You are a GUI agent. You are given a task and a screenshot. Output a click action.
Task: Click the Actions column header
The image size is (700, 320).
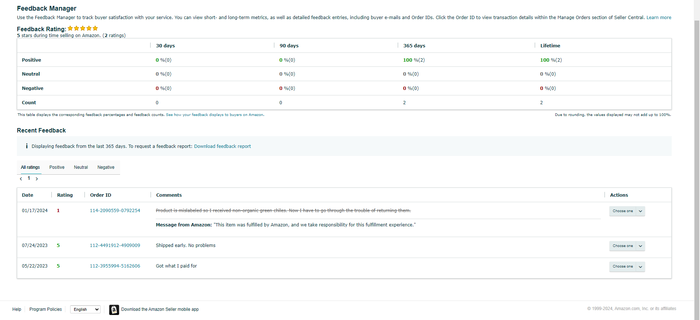point(619,195)
